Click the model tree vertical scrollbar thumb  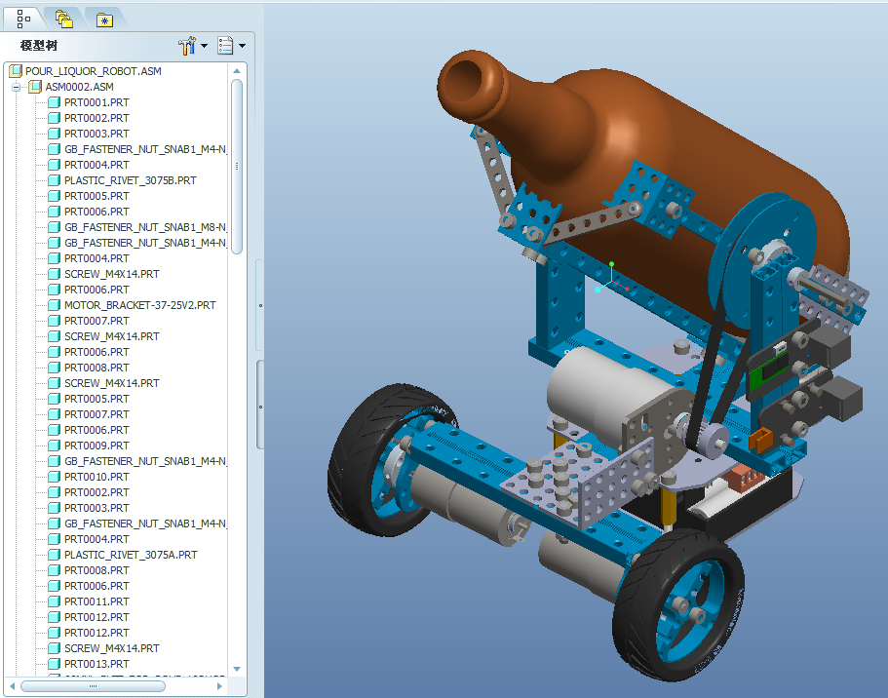click(x=237, y=167)
